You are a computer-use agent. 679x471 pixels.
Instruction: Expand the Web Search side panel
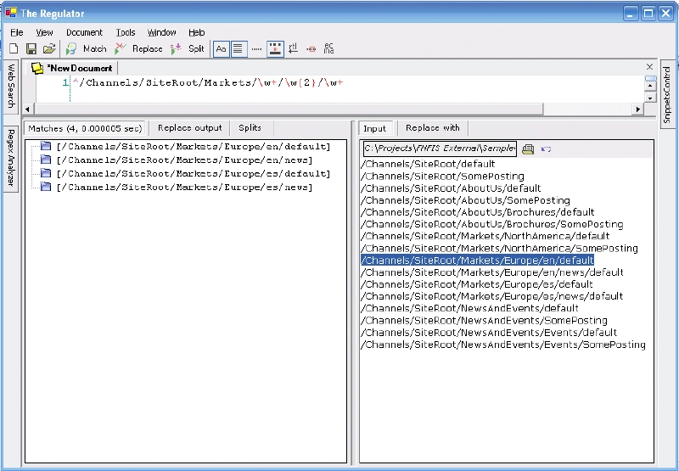coord(11,85)
